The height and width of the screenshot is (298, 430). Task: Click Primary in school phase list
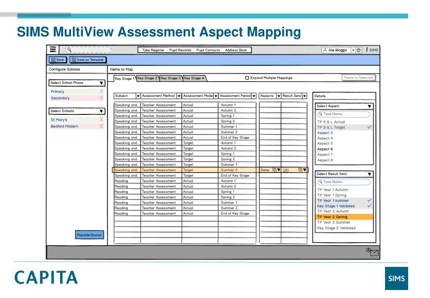57,92
